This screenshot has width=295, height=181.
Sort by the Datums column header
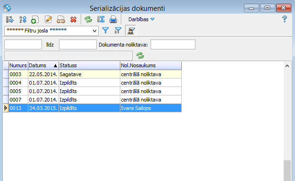point(43,65)
